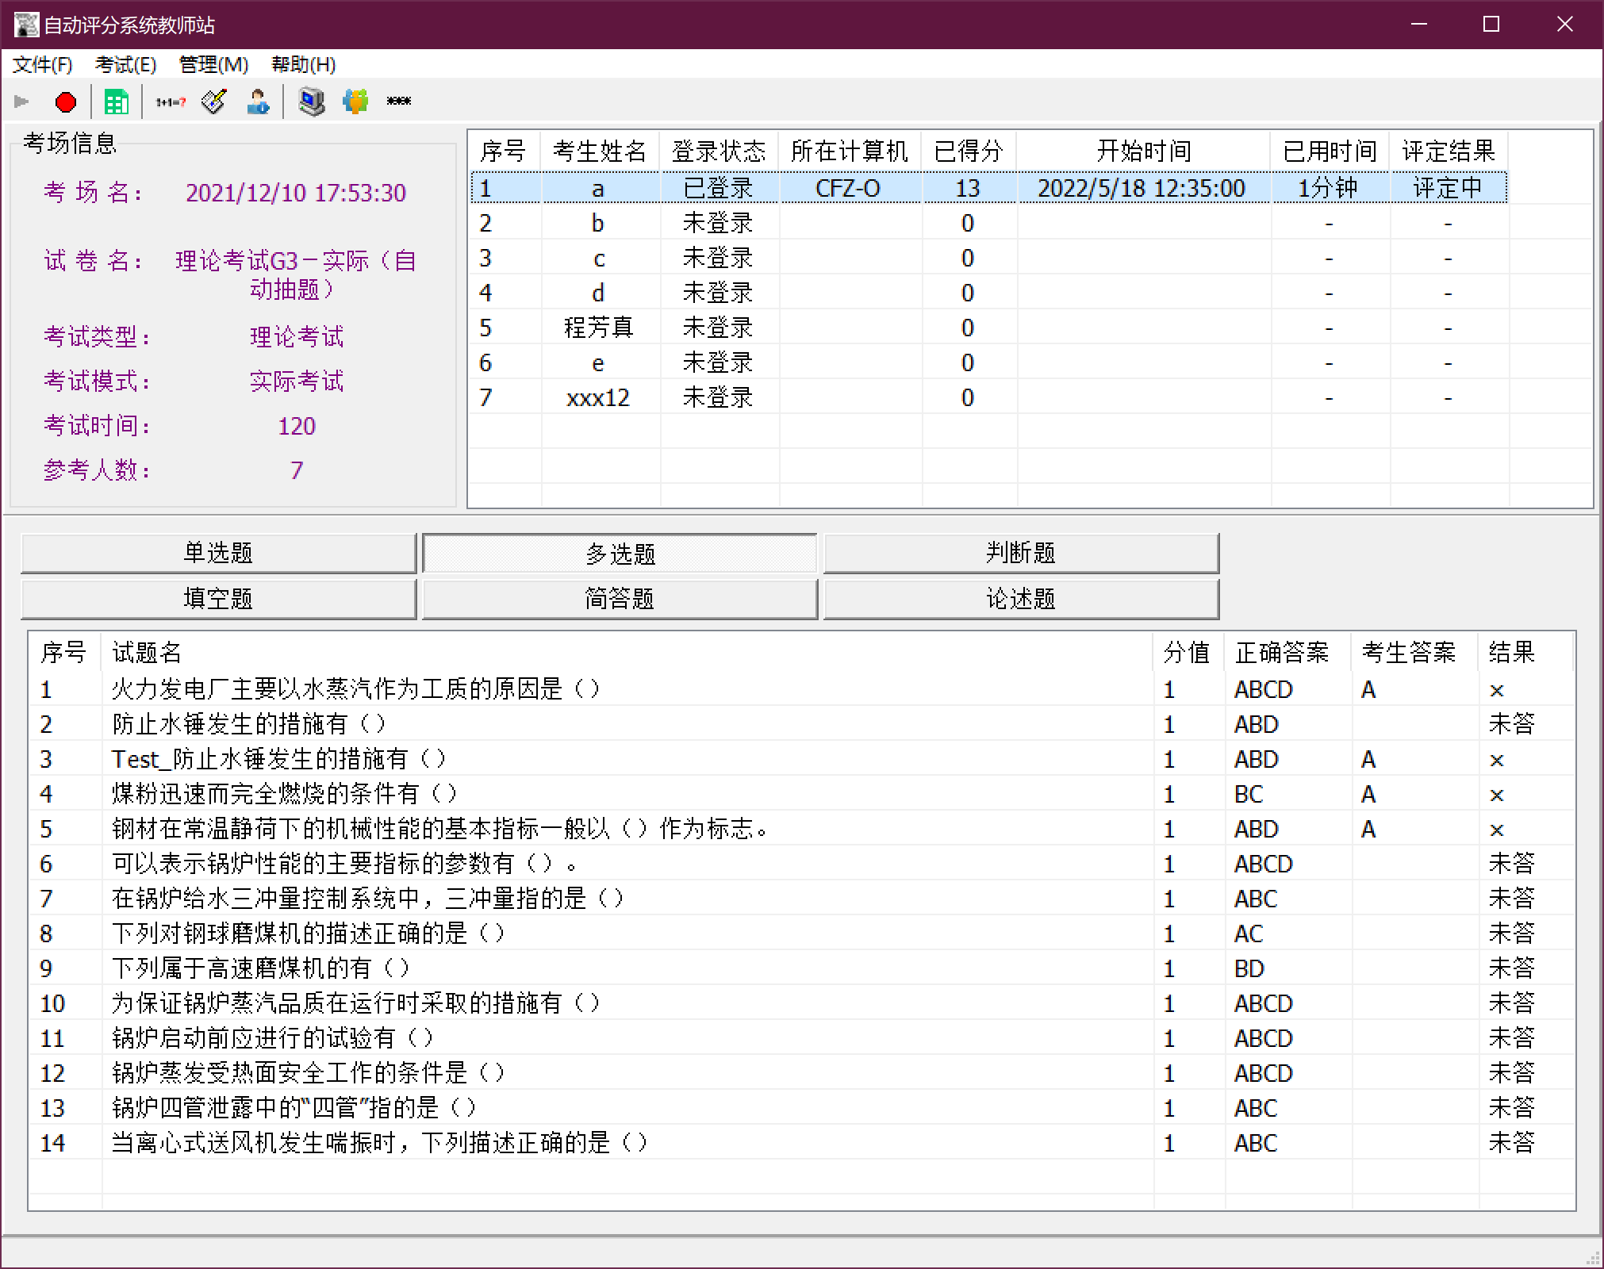The image size is (1604, 1269).
Task: Click the pencil and paper grading icon
Action: pos(214,102)
